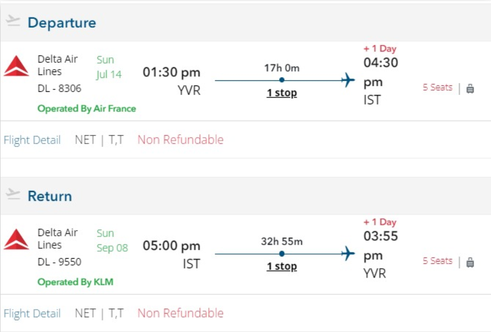Click Non Refundable on return flight
The image size is (491, 332).
pyautogui.click(x=180, y=313)
